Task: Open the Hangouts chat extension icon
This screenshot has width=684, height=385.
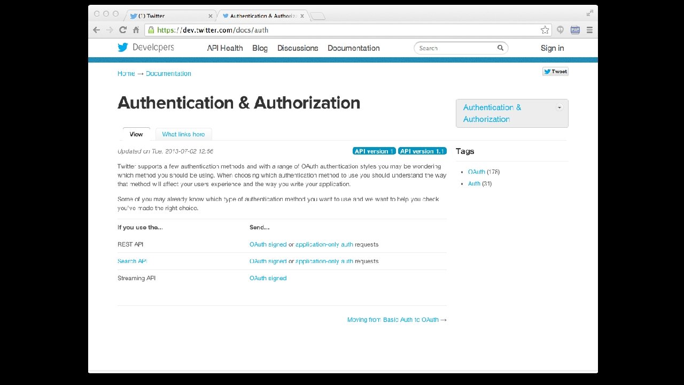Action: point(560,30)
